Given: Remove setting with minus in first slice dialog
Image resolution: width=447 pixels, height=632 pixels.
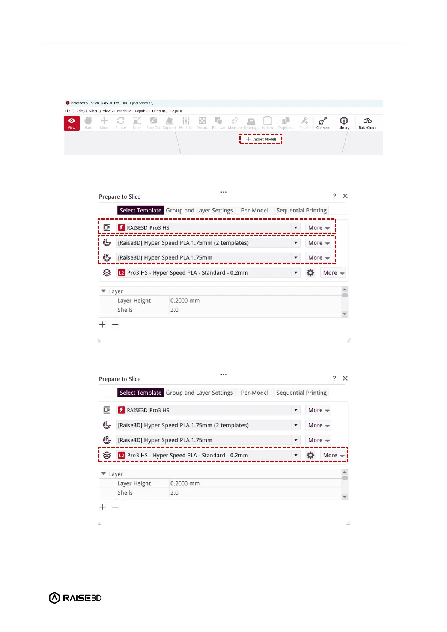Looking at the screenshot, I should pos(115,325).
